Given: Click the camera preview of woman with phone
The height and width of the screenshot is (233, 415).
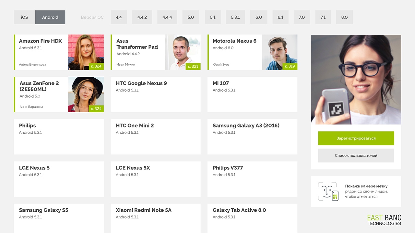Looking at the screenshot, I should click(356, 79).
